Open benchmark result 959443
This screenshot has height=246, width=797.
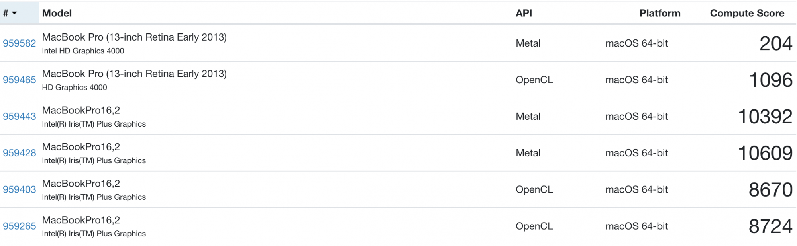point(20,117)
